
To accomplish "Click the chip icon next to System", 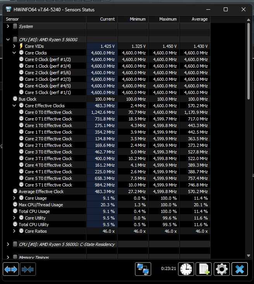I will pyautogui.click(x=15, y=26).
